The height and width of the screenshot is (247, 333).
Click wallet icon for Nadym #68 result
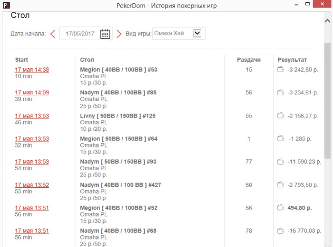(x=280, y=231)
